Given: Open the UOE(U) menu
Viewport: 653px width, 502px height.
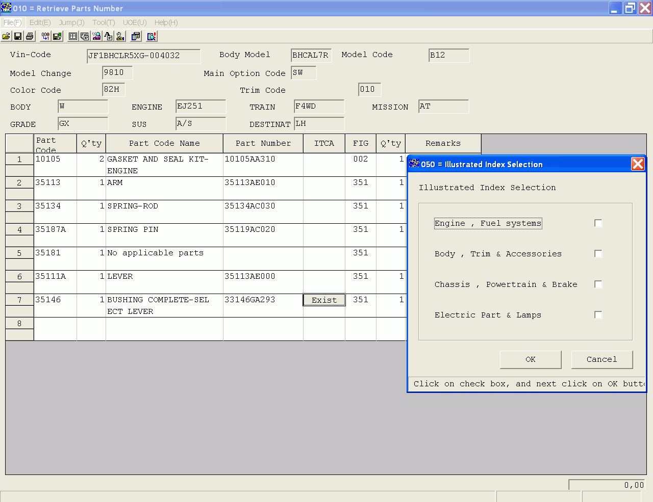Looking at the screenshot, I should pyautogui.click(x=135, y=22).
